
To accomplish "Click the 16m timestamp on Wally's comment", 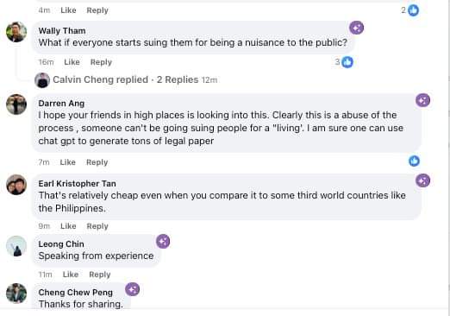I will click(x=47, y=62).
